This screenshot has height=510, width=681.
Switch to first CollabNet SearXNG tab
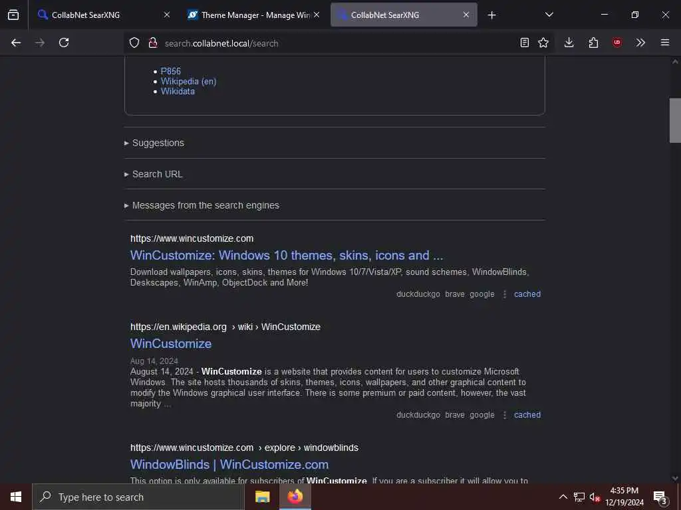click(x=102, y=15)
